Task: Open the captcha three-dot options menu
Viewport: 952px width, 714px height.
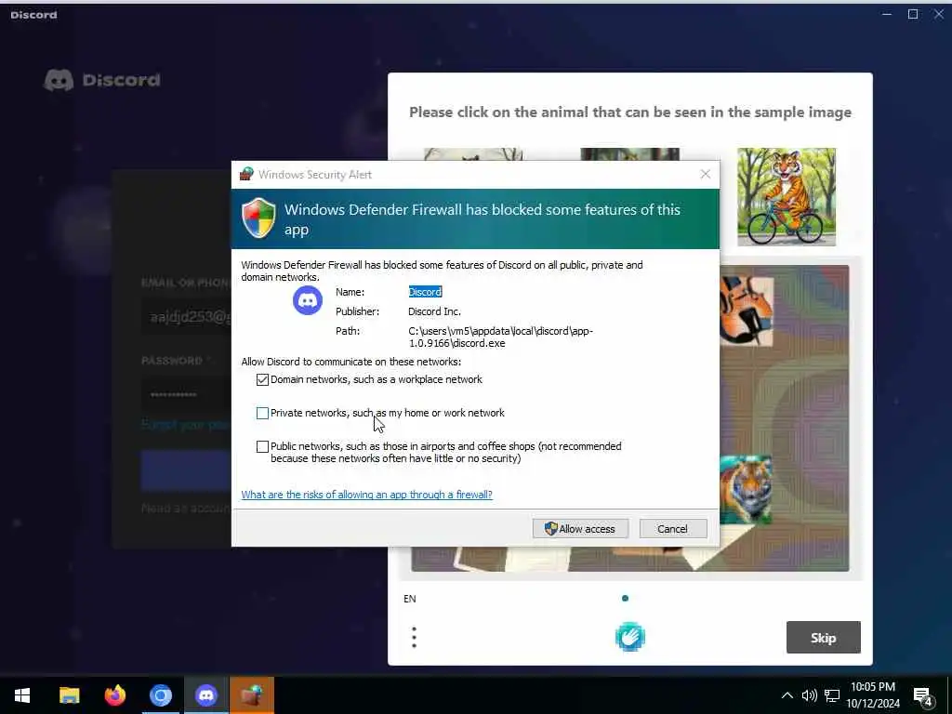Action: tap(414, 638)
